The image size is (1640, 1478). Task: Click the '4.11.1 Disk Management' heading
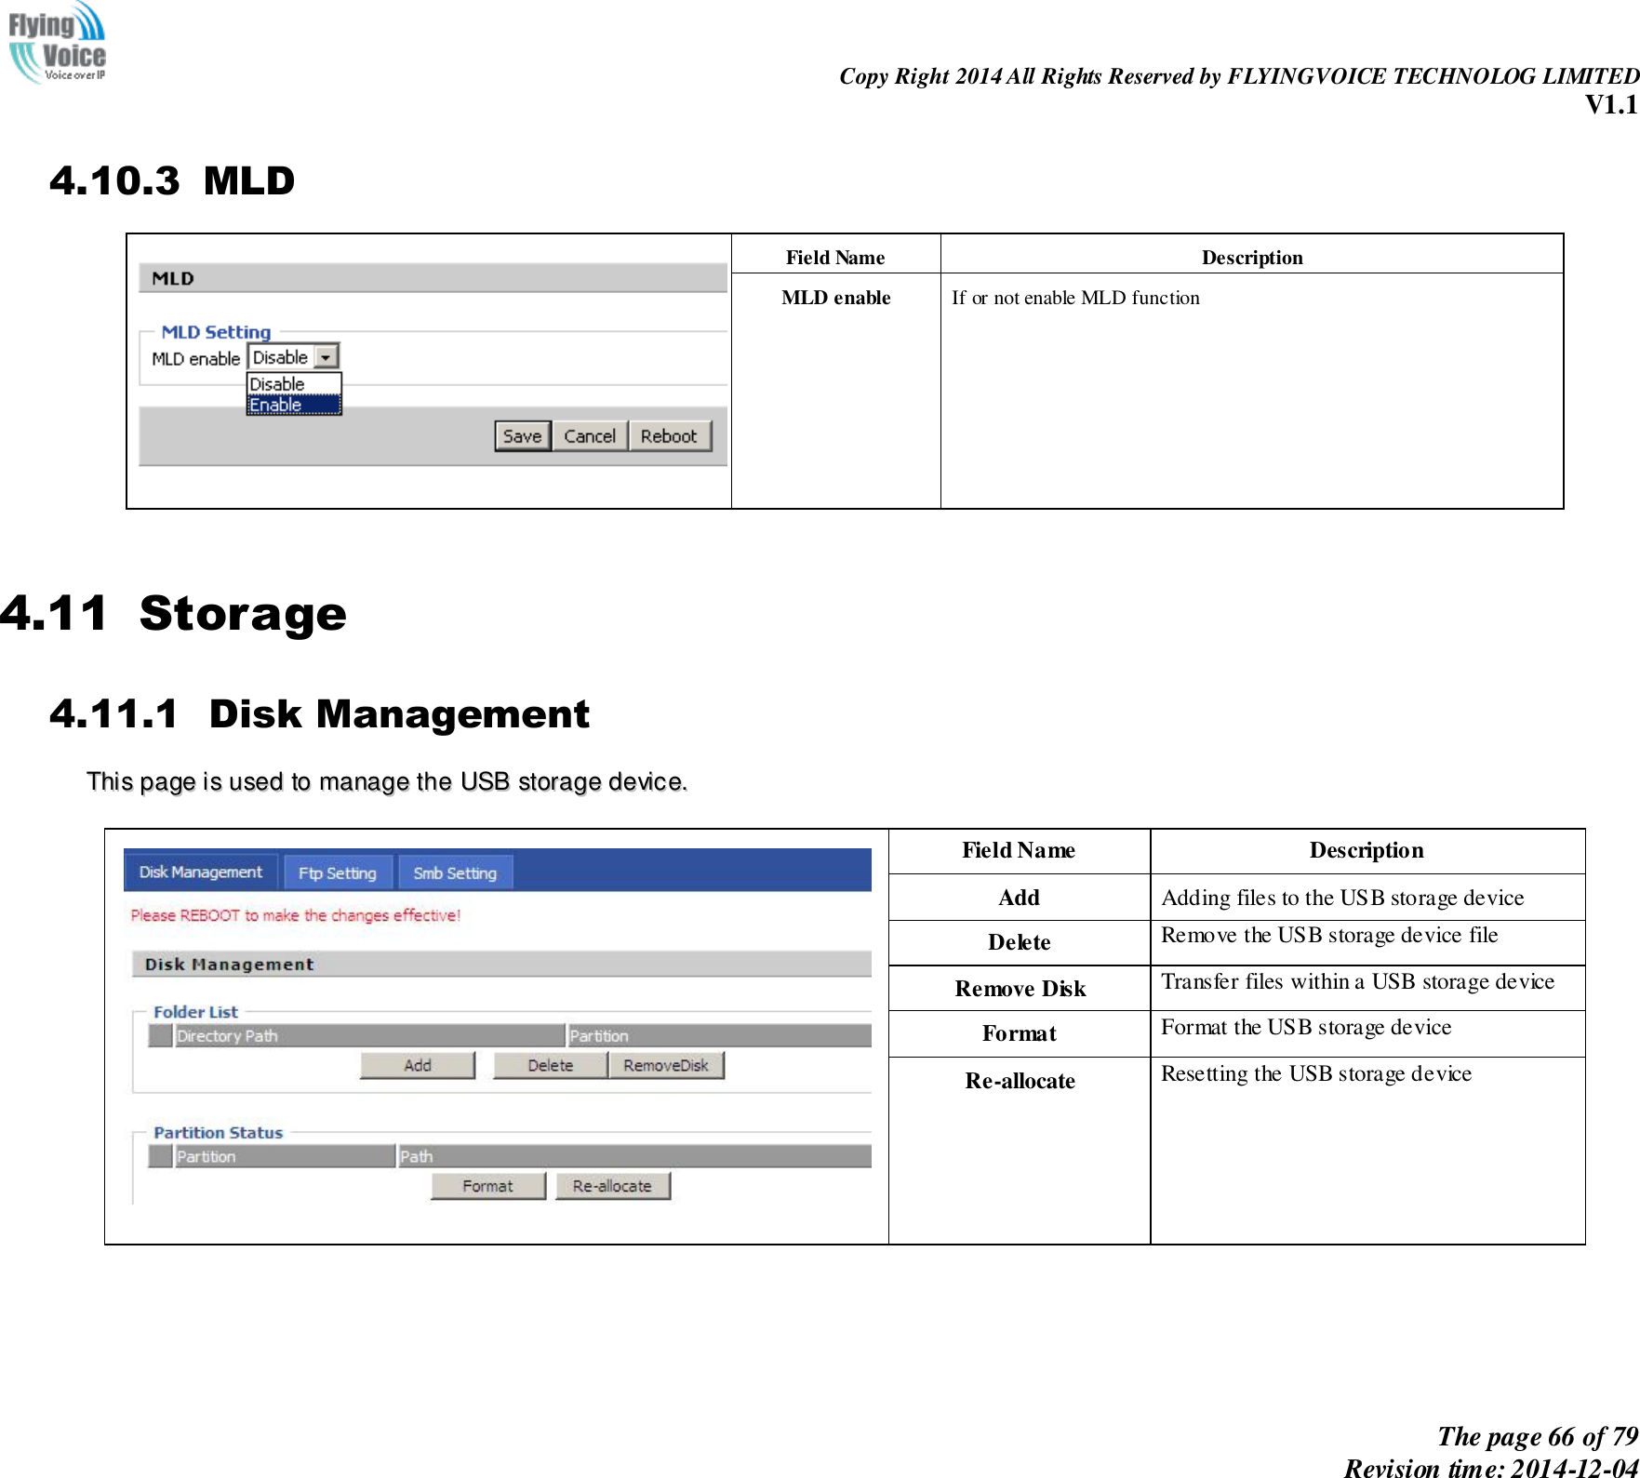[319, 714]
